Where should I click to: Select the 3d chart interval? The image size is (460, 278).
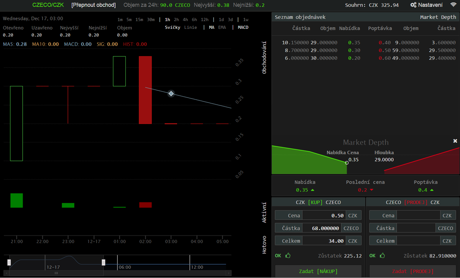tap(230, 20)
